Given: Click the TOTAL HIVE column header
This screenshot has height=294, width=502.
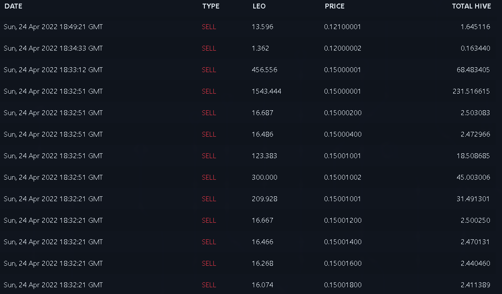Looking at the screenshot, I should [471, 6].
